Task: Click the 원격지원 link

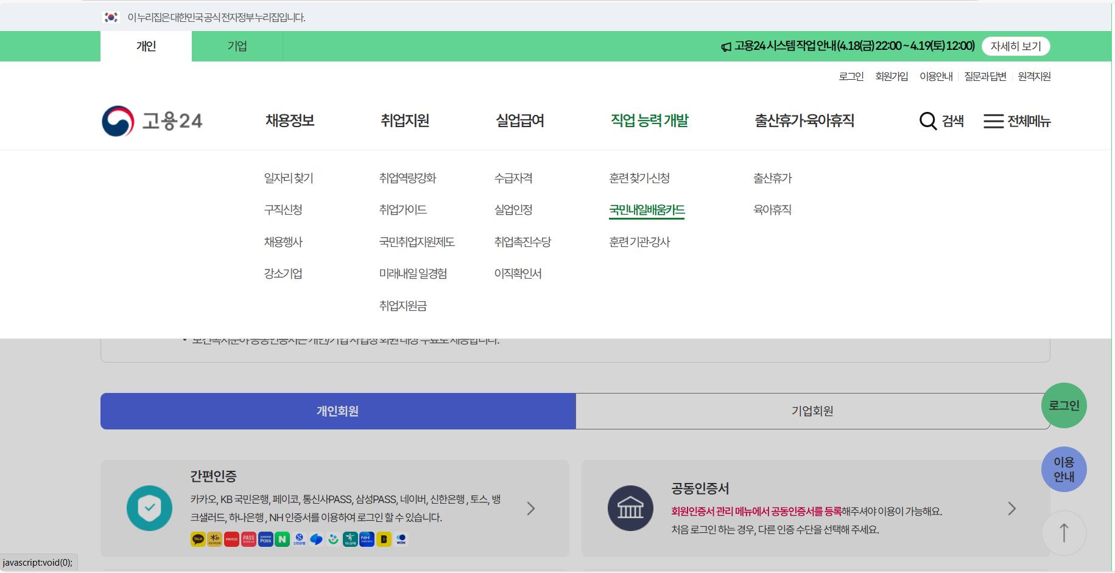Action: click(x=1034, y=77)
